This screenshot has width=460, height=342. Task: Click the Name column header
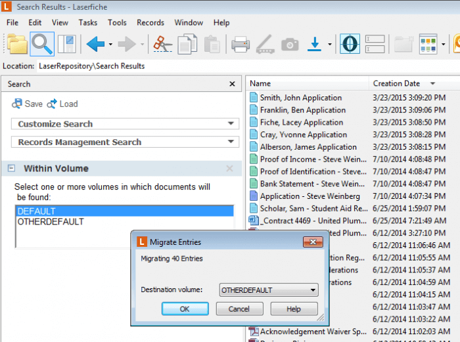pos(307,83)
